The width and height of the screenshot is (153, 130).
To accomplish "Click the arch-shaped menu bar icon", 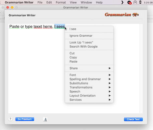I will (x=135, y=2).
